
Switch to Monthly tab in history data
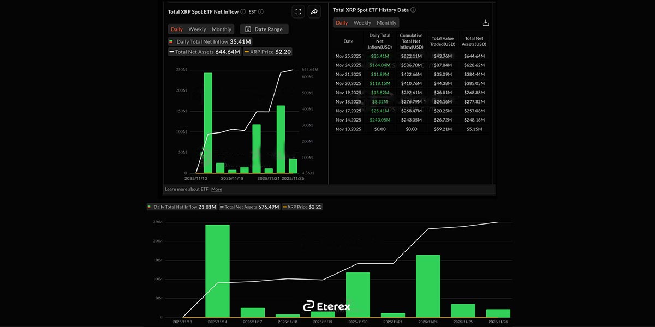(x=386, y=23)
